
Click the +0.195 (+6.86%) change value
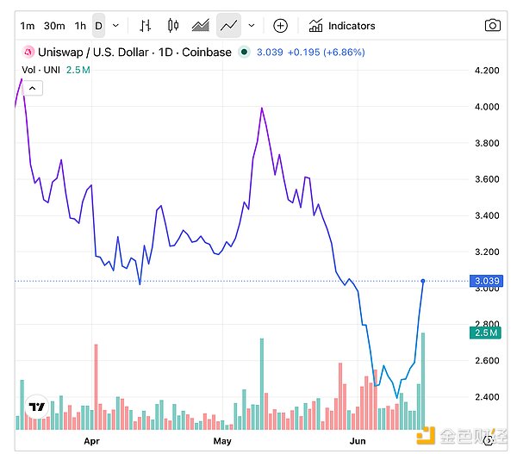coord(327,52)
